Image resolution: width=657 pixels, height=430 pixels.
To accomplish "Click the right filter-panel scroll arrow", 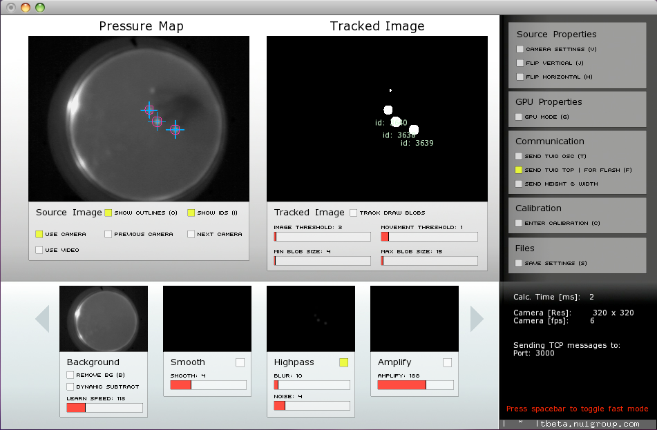I will pos(477,319).
